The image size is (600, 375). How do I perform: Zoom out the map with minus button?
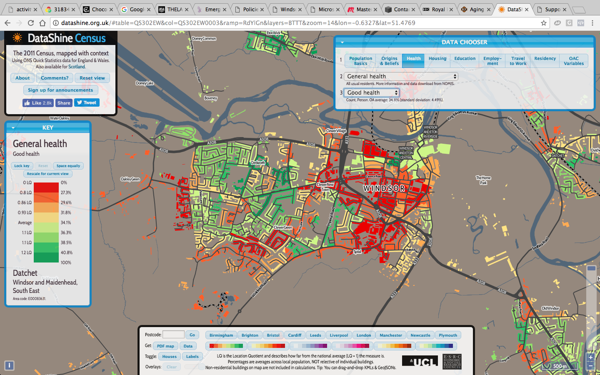click(590, 366)
